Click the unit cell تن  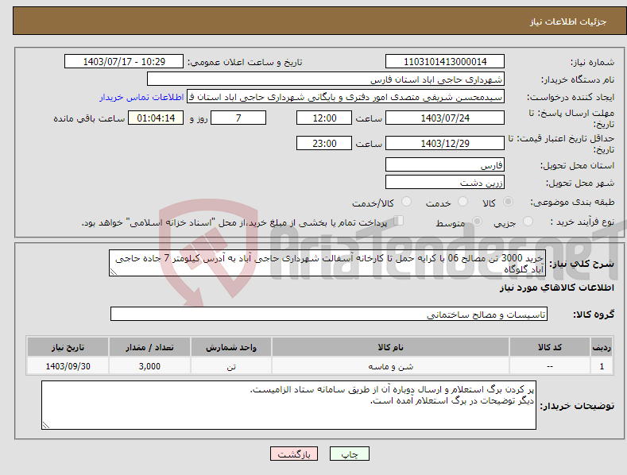(231, 366)
